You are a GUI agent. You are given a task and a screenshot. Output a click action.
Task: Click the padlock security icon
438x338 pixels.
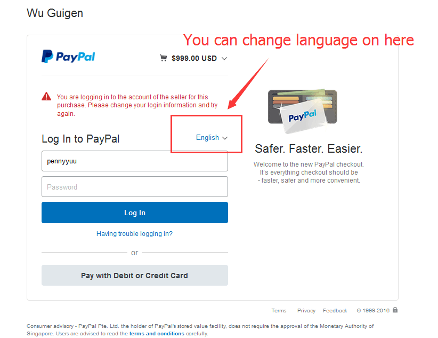(395, 310)
